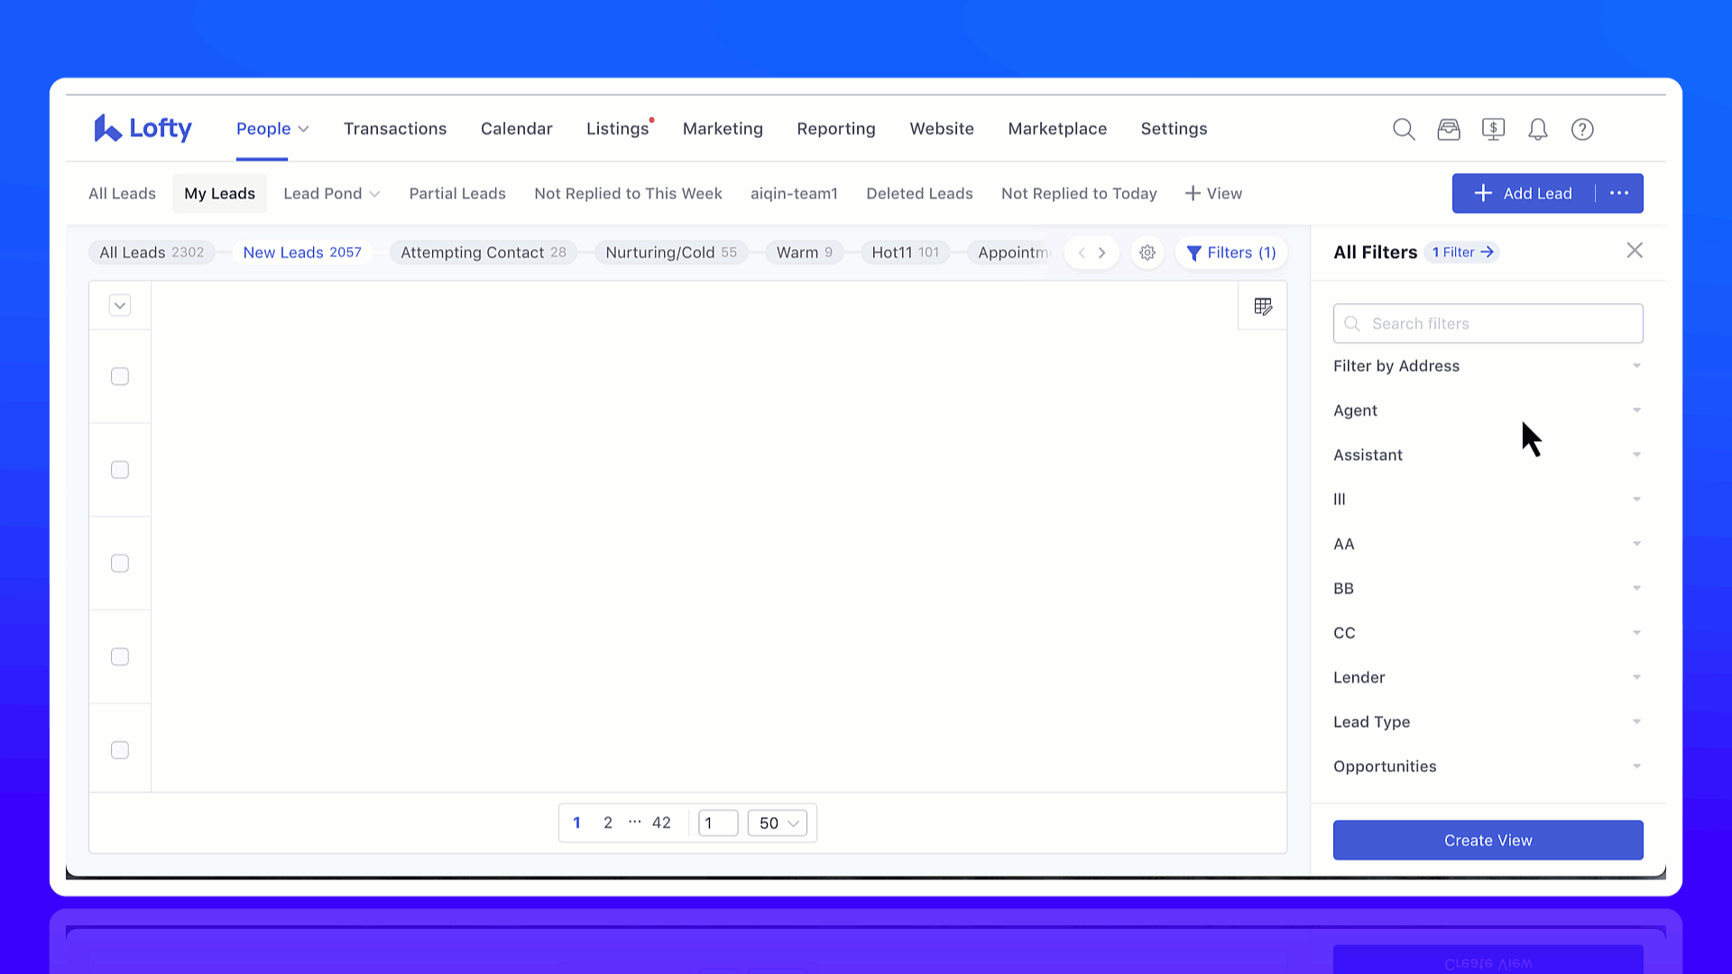Expand the III filter
The width and height of the screenshot is (1732, 974).
1488,499
